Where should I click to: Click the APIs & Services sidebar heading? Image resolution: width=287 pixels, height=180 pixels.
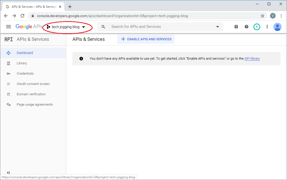pyautogui.click(x=33, y=39)
